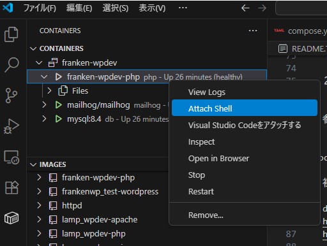Choose Remove... from context menu
Viewport: 327px width, 246px height.
pyautogui.click(x=245, y=215)
